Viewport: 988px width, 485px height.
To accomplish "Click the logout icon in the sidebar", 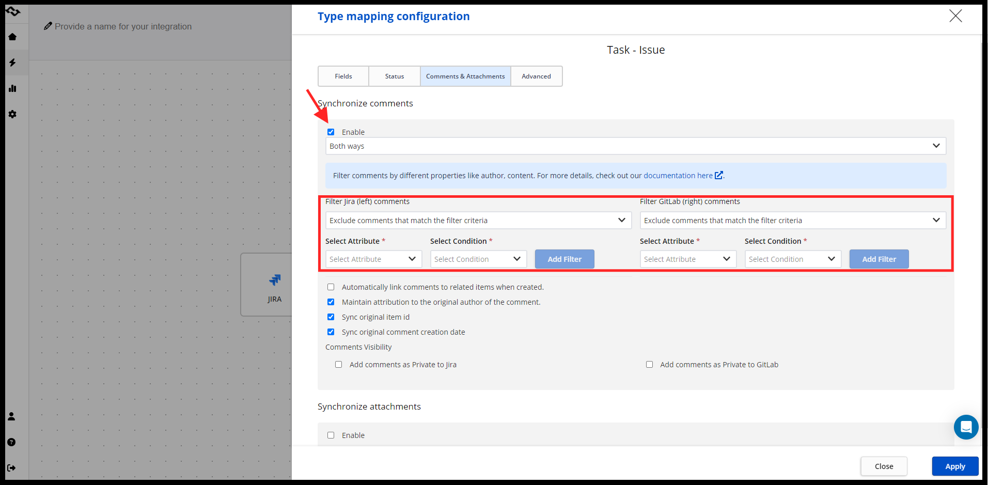I will 11,468.
